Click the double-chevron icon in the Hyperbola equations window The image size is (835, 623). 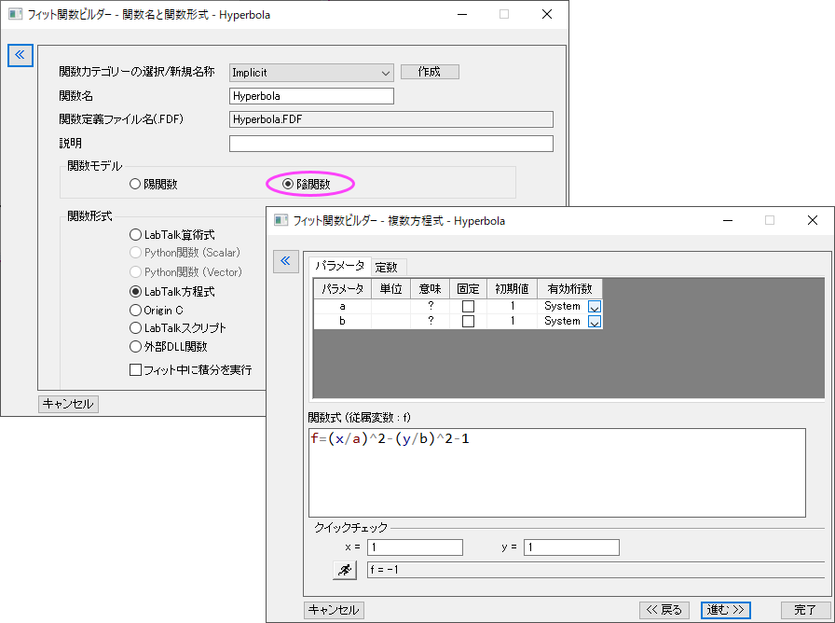286,261
